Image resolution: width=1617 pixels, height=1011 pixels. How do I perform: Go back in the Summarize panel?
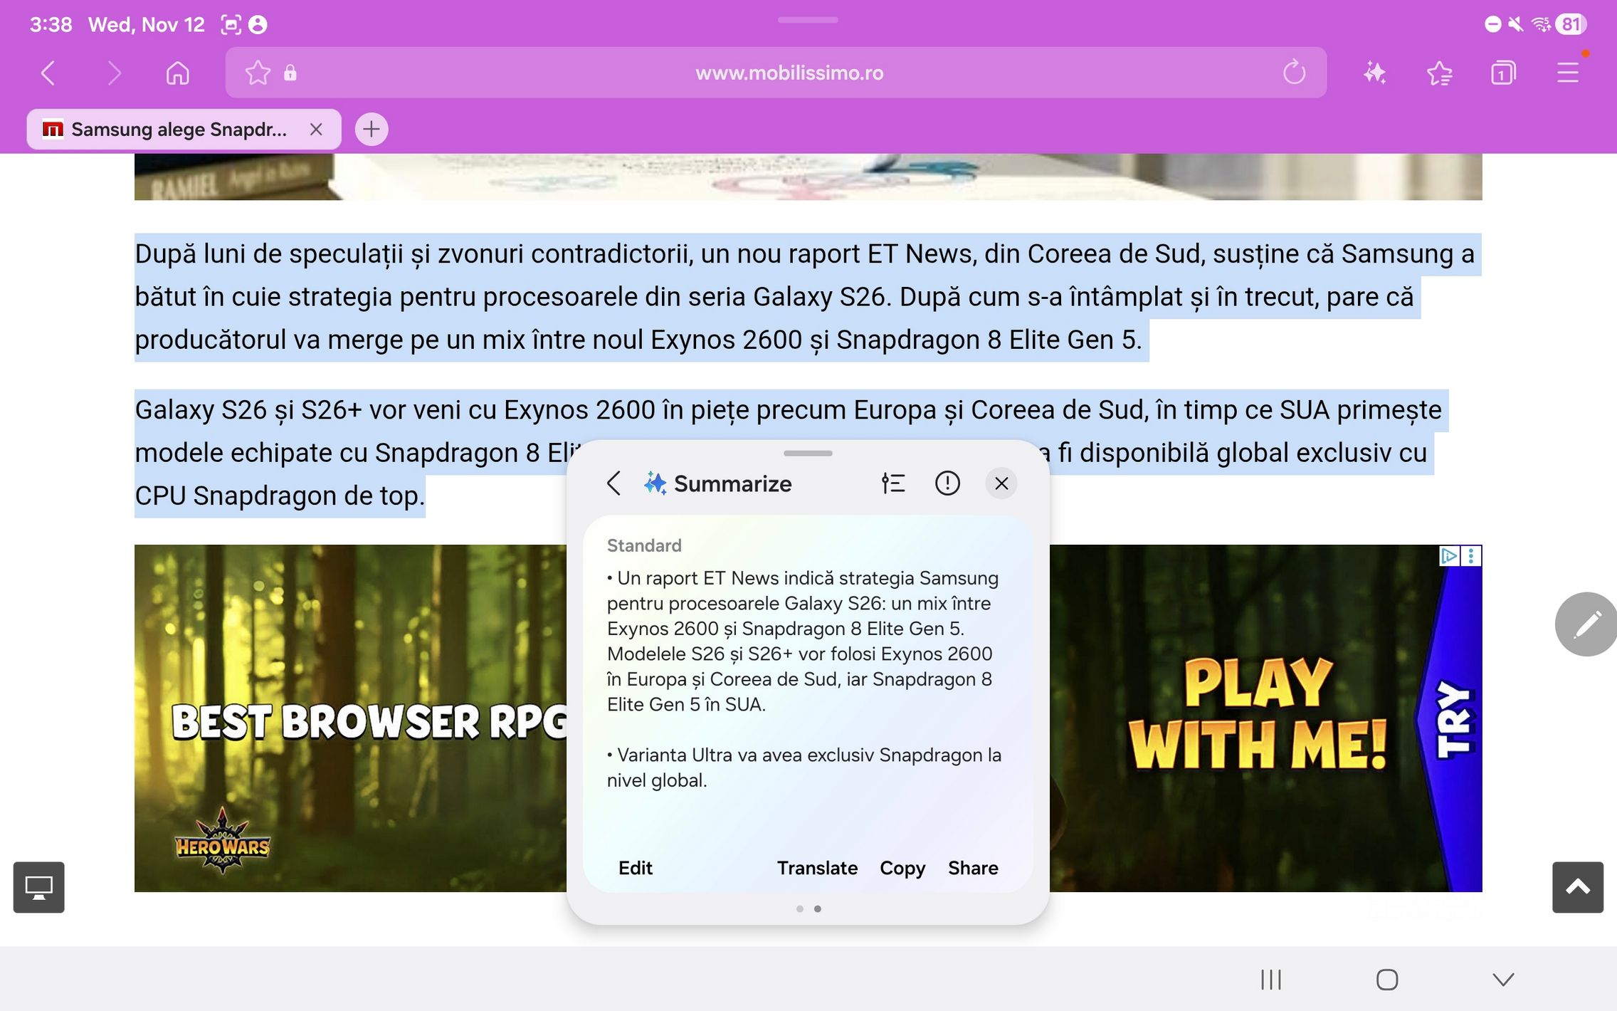pos(613,483)
